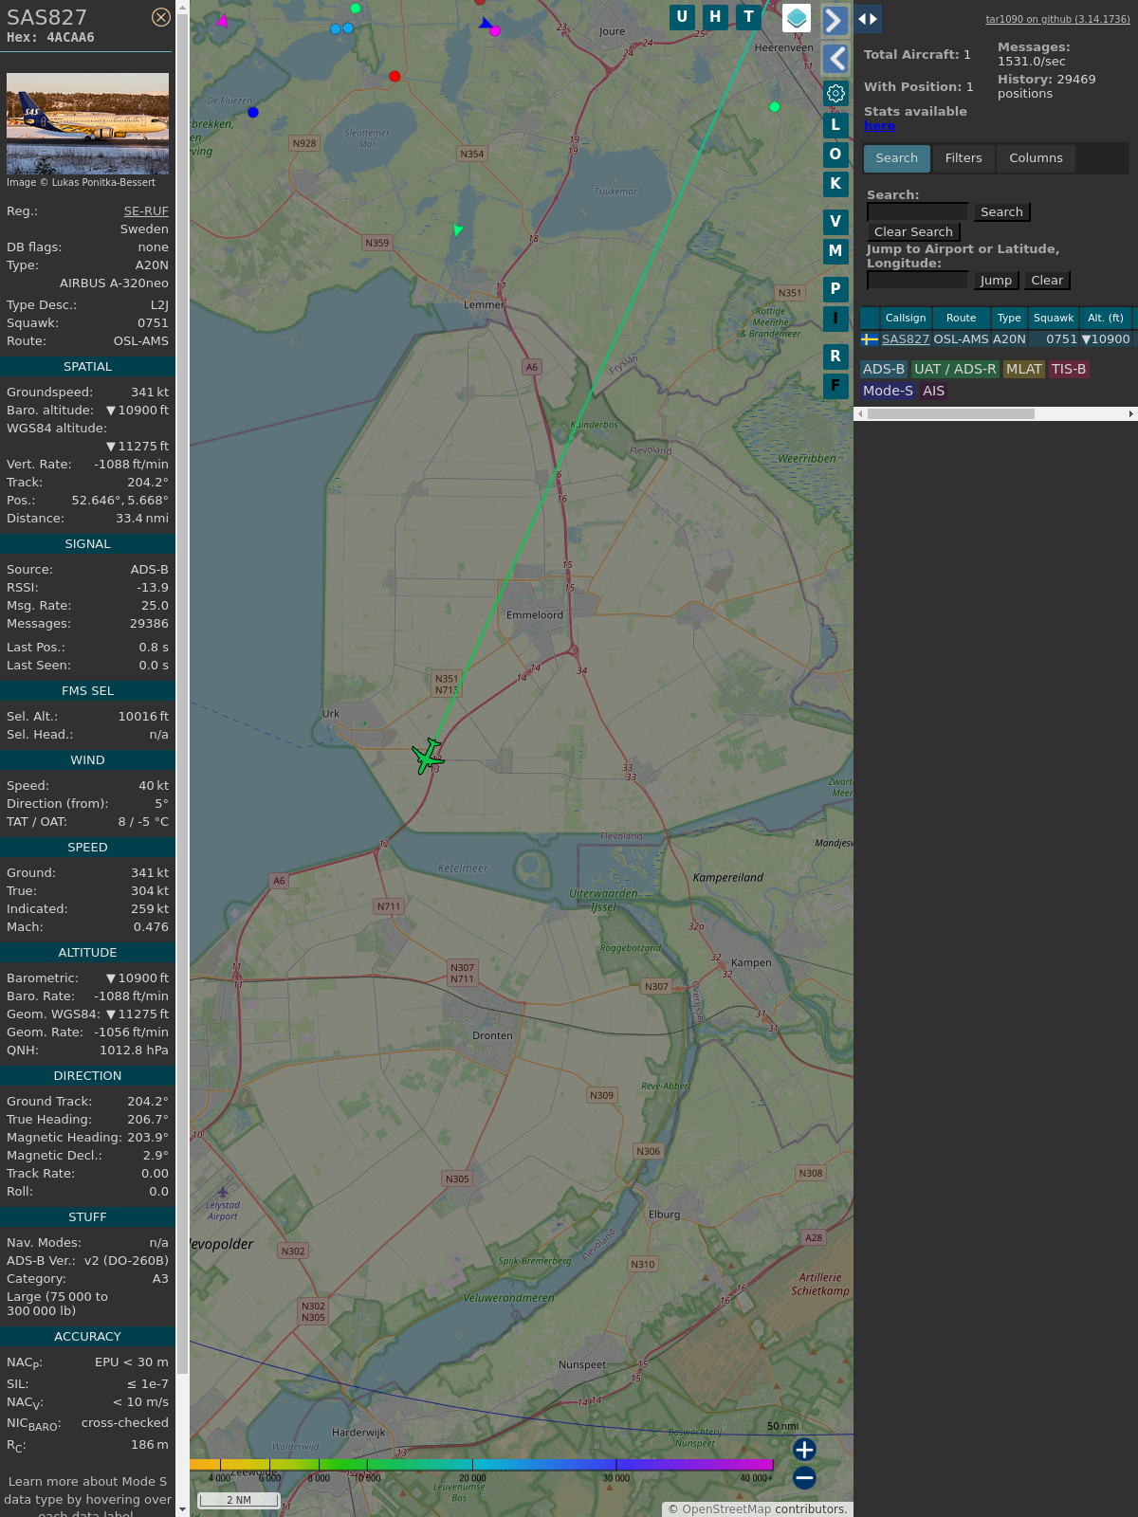Toggle the P map button
The width and height of the screenshot is (1138, 1517).
click(835, 289)
